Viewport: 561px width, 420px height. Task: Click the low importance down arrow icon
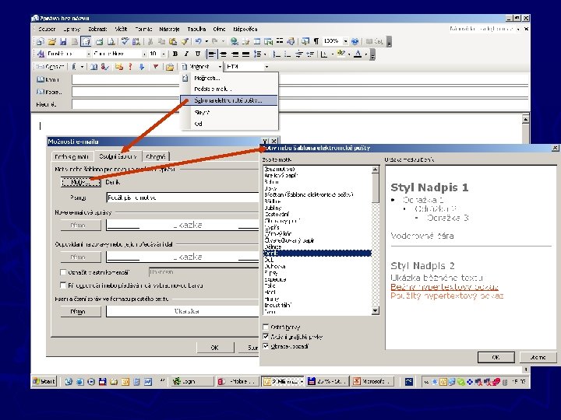[142, 67]
